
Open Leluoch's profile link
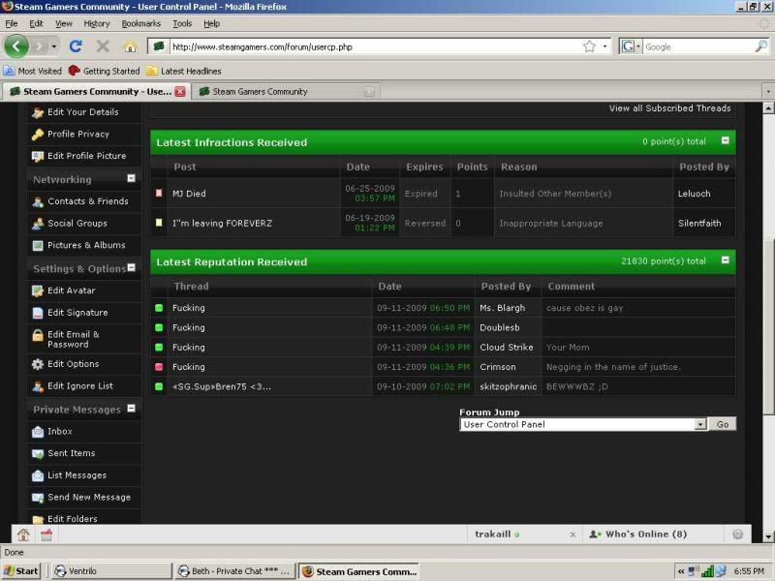[x=694, y=194]
